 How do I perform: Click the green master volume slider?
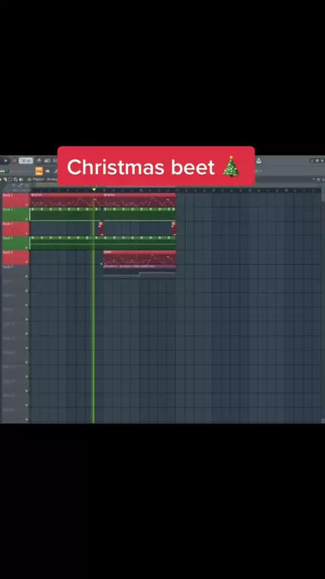pos(3,171)
